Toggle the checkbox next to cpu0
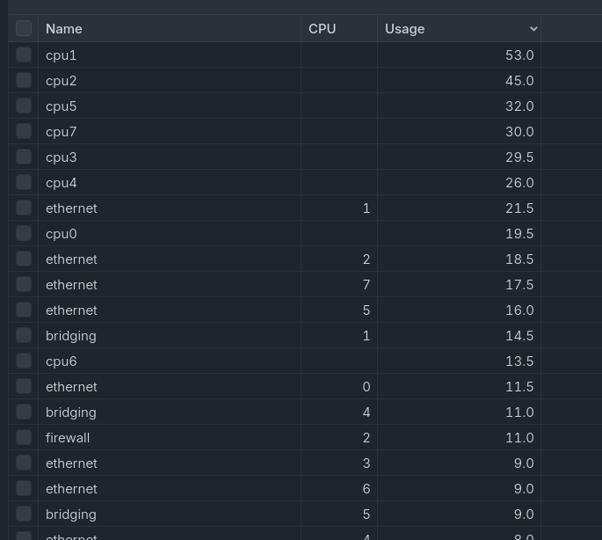 click(x=24, y=233)
